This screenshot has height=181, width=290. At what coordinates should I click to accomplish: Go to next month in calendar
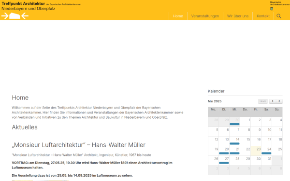[279, 101]
